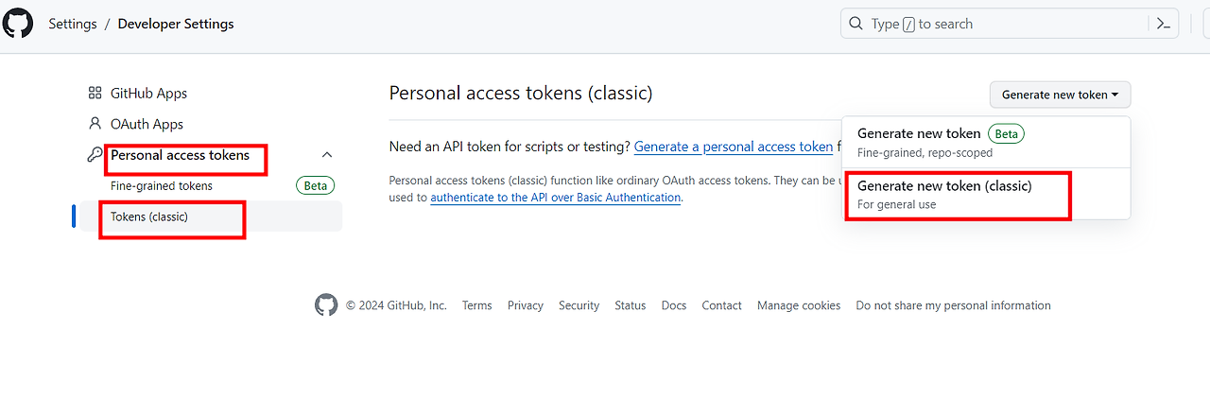Click the GitHub logo in header

18,24
